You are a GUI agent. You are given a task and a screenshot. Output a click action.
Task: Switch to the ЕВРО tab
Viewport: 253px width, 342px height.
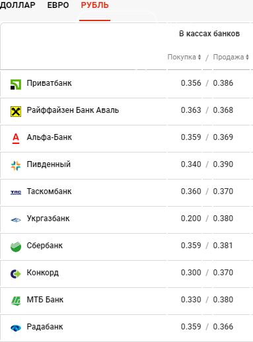click(58, 5)
